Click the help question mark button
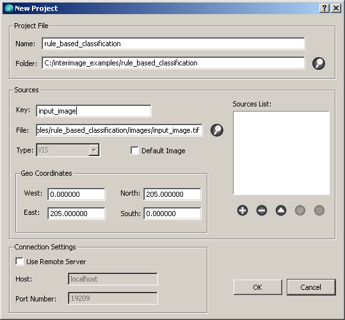The width and height of the screenshot is (345, 320). [325, 8]
